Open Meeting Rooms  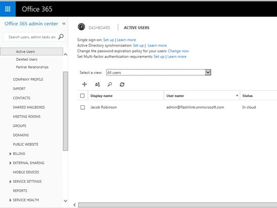point(27,116)
